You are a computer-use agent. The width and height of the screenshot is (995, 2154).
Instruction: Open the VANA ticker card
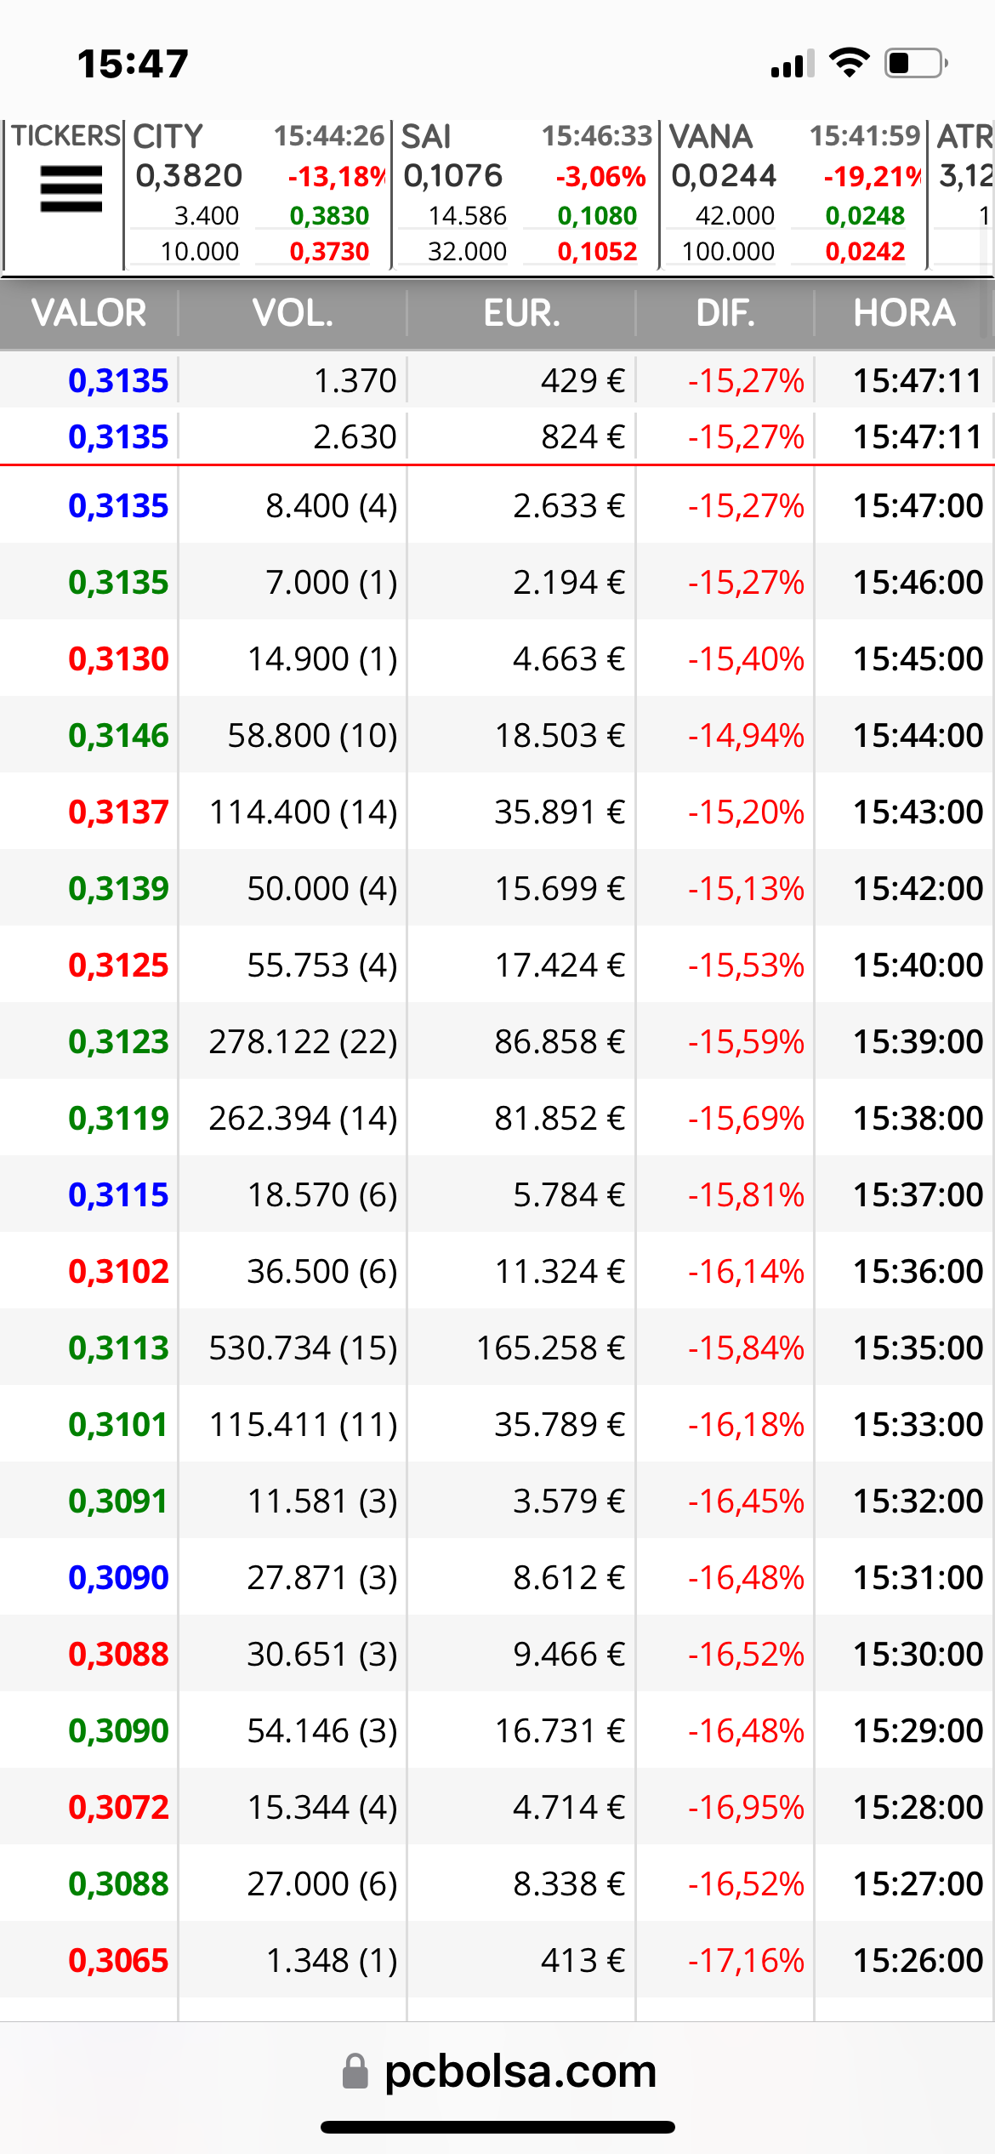coord(793,194)
